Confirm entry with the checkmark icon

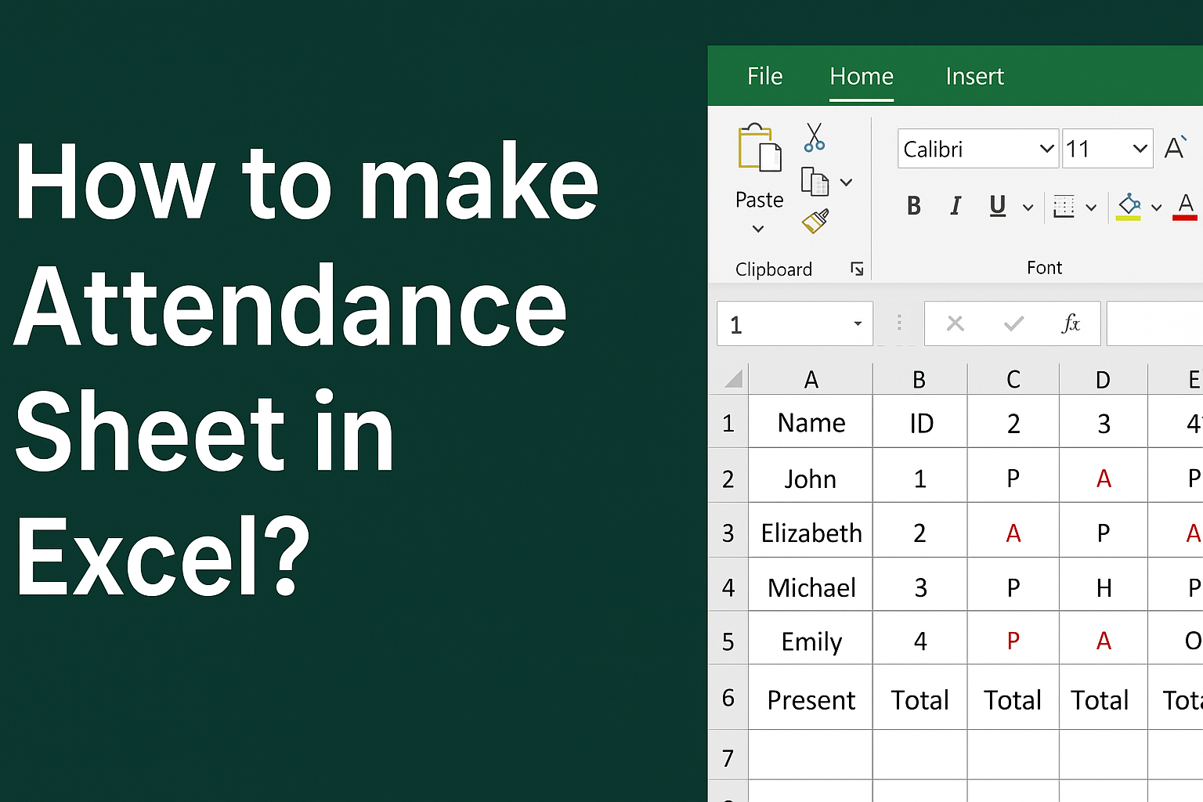pyautogui.click(x=1013, y=323)
